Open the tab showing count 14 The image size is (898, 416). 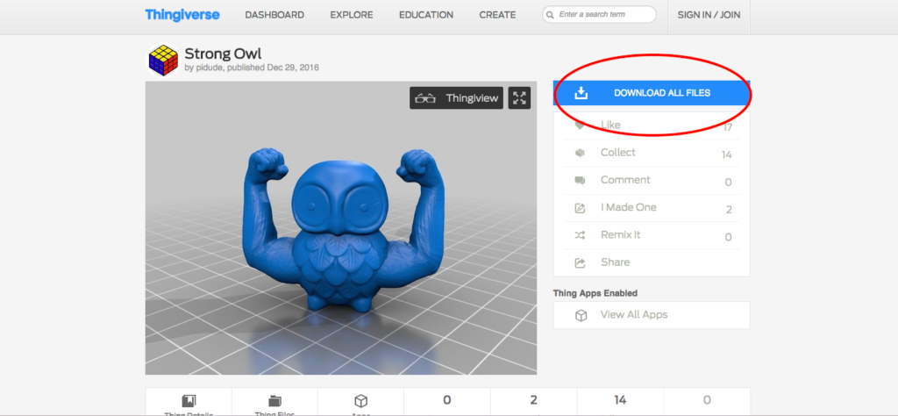tap(620, 402)
